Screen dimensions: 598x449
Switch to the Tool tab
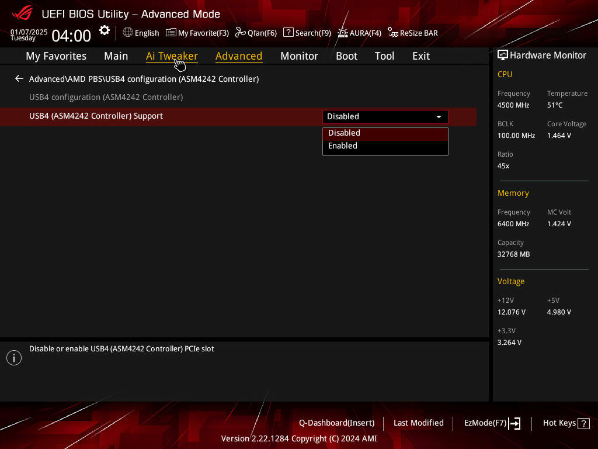(384, 56)
